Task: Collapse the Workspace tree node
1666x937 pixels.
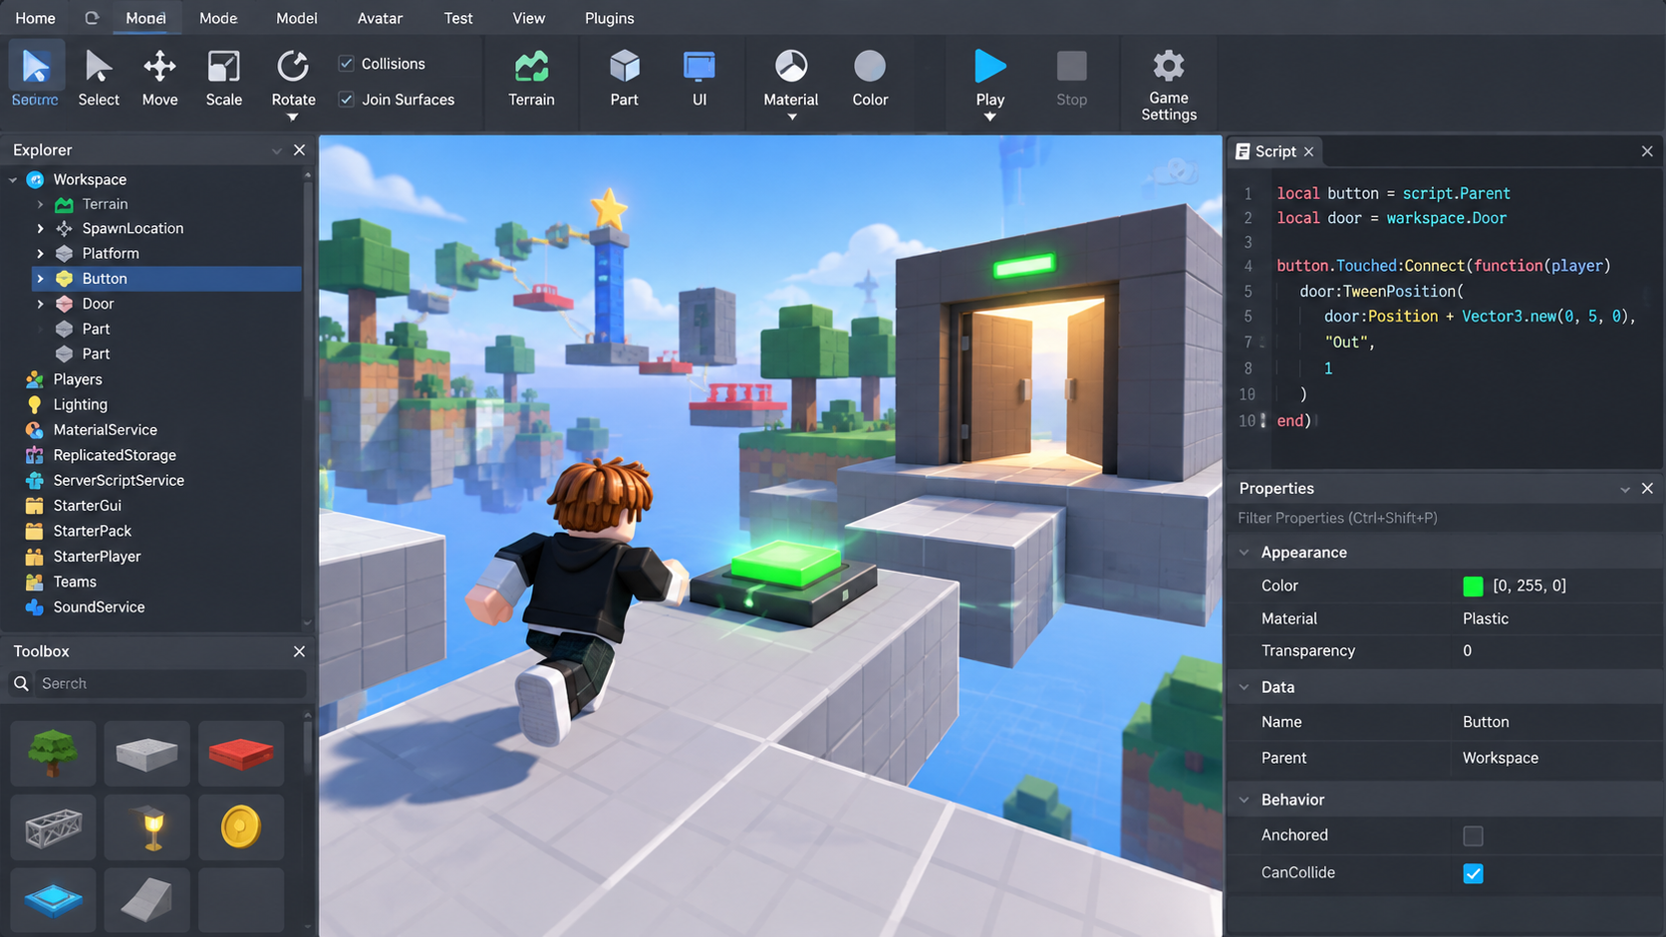Action: pyautogui.click(x=13, y=180)
